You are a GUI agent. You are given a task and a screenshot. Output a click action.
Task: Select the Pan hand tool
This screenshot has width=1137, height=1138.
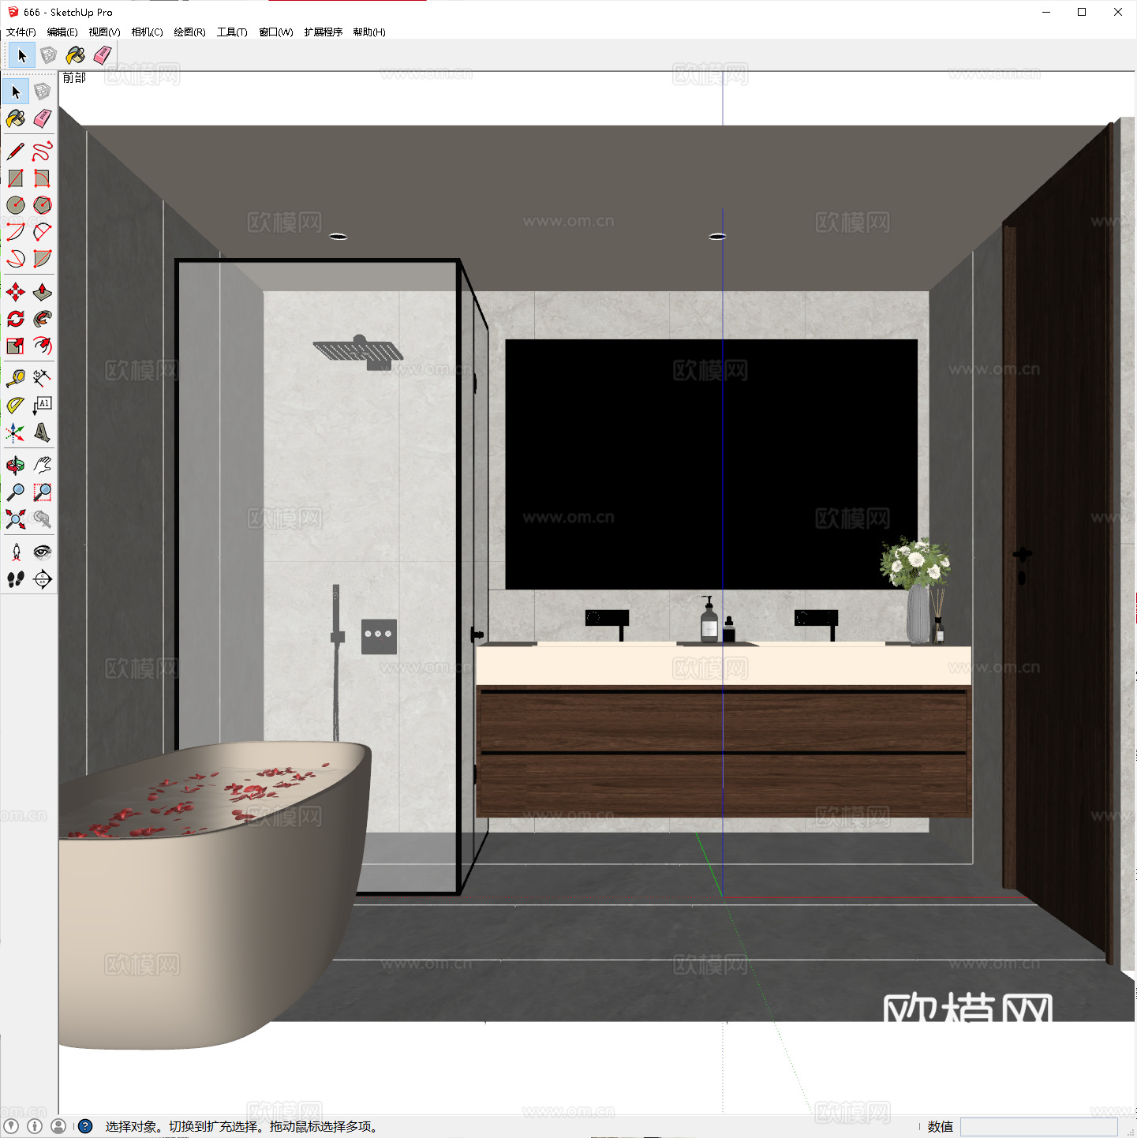click(43, 466)
